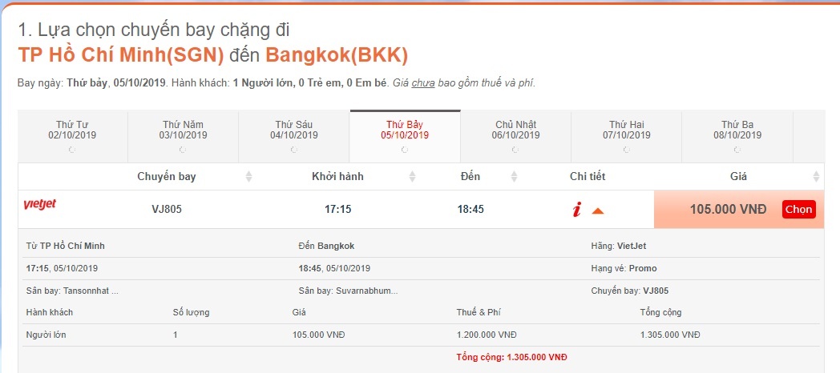Click the 105.000 VNĐ price cell
Screen dimensions: 840x373
[728, 210]
